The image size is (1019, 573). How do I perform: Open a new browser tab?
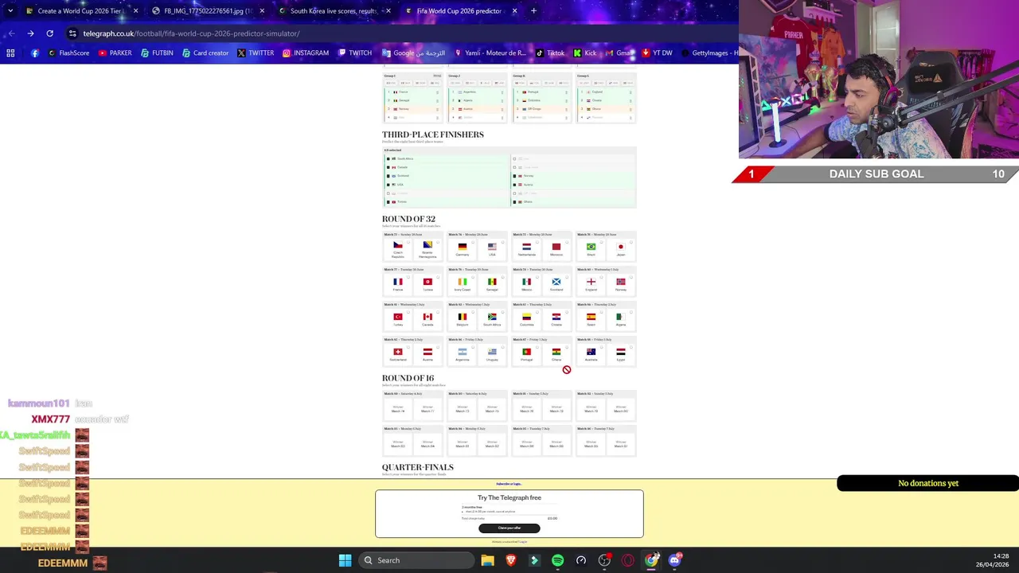(533, 11)
